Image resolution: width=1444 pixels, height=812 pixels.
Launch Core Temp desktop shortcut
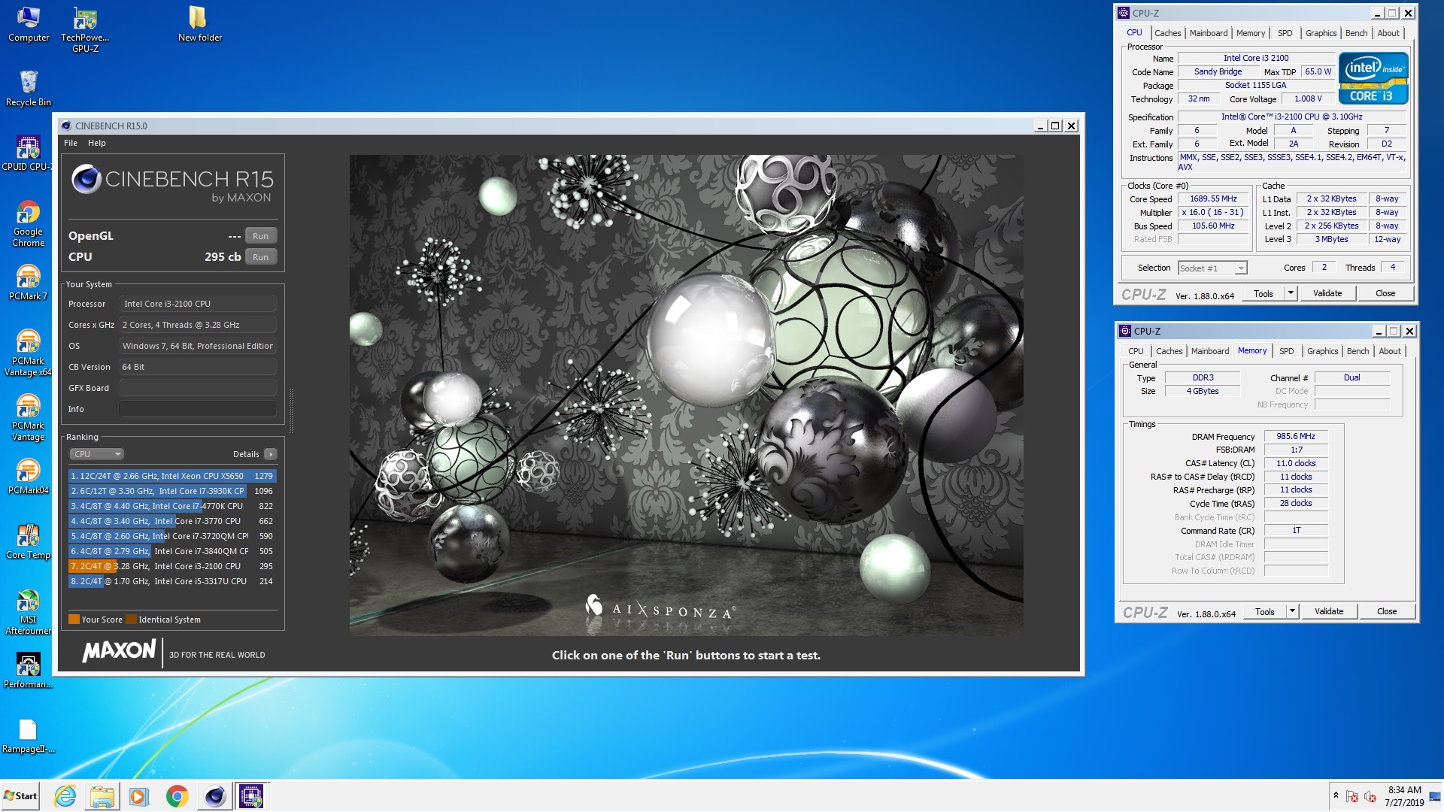click(28, 541)
